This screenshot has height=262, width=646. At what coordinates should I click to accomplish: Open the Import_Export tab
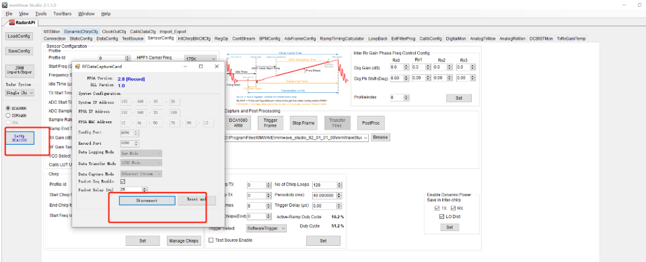pyautogui.click(x=173, y=32)
